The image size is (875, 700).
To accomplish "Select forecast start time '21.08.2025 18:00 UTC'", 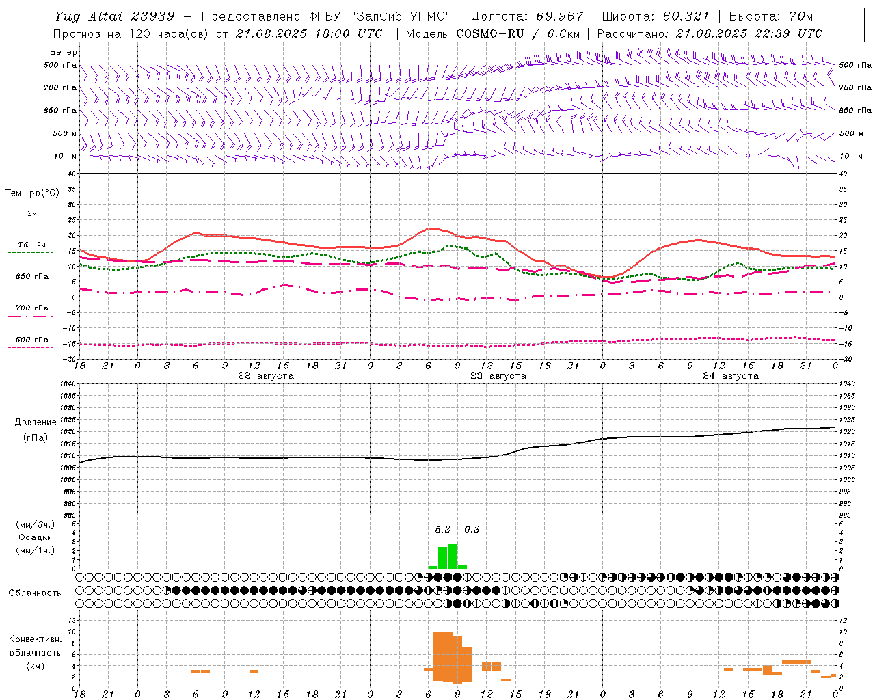I will pyautogui.click(x=309, y=33).
